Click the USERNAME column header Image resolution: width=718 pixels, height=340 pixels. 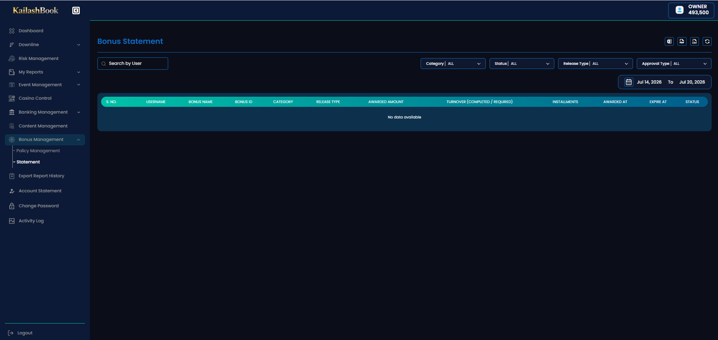click(x=156, y=102)
